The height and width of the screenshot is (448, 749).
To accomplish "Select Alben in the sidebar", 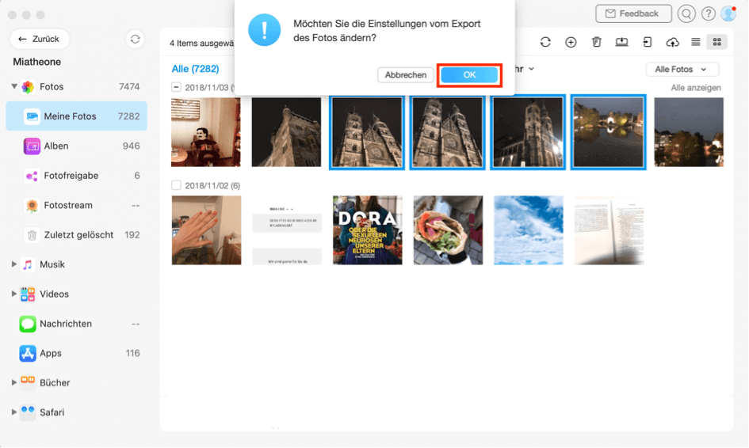I will tap(55, 146).
